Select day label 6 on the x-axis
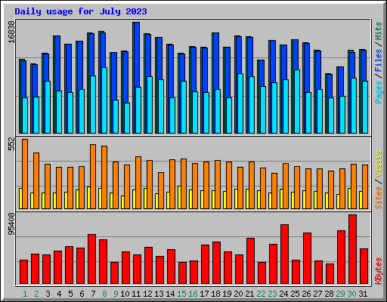The height and width of the screenshot is (302, 387). (82, 294)
